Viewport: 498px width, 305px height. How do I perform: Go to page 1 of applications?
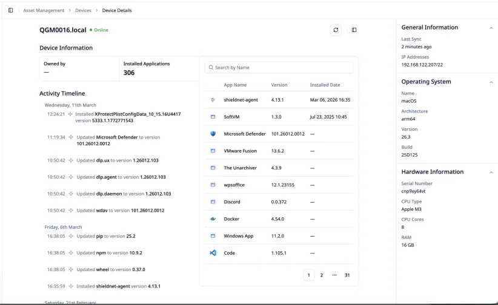(x=309, y=275)
